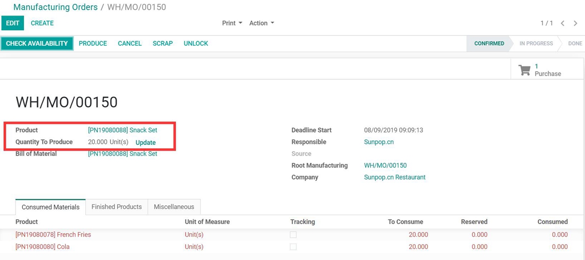This screenshot has height=260, width=585.
Task: Click the Produce button
Action: tap(93, 44)
